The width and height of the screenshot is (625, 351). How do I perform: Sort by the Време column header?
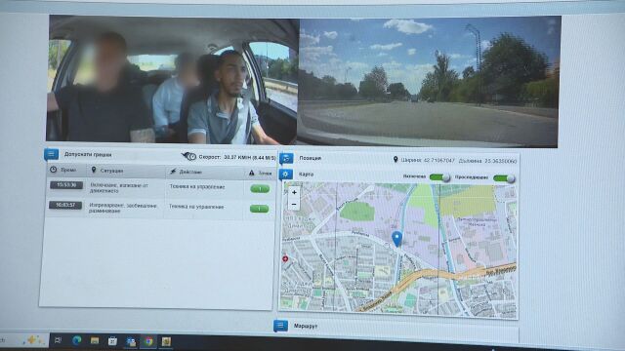[66, 170]
